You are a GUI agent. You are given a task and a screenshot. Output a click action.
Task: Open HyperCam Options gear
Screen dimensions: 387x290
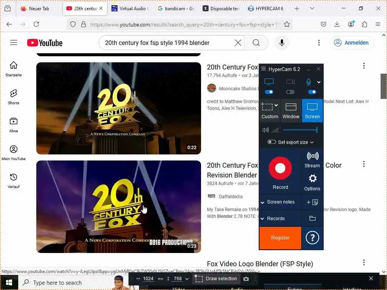point(312,182)
